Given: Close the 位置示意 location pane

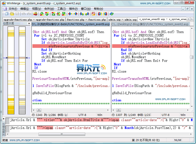Looking at the screenshot, I should 29,24.
